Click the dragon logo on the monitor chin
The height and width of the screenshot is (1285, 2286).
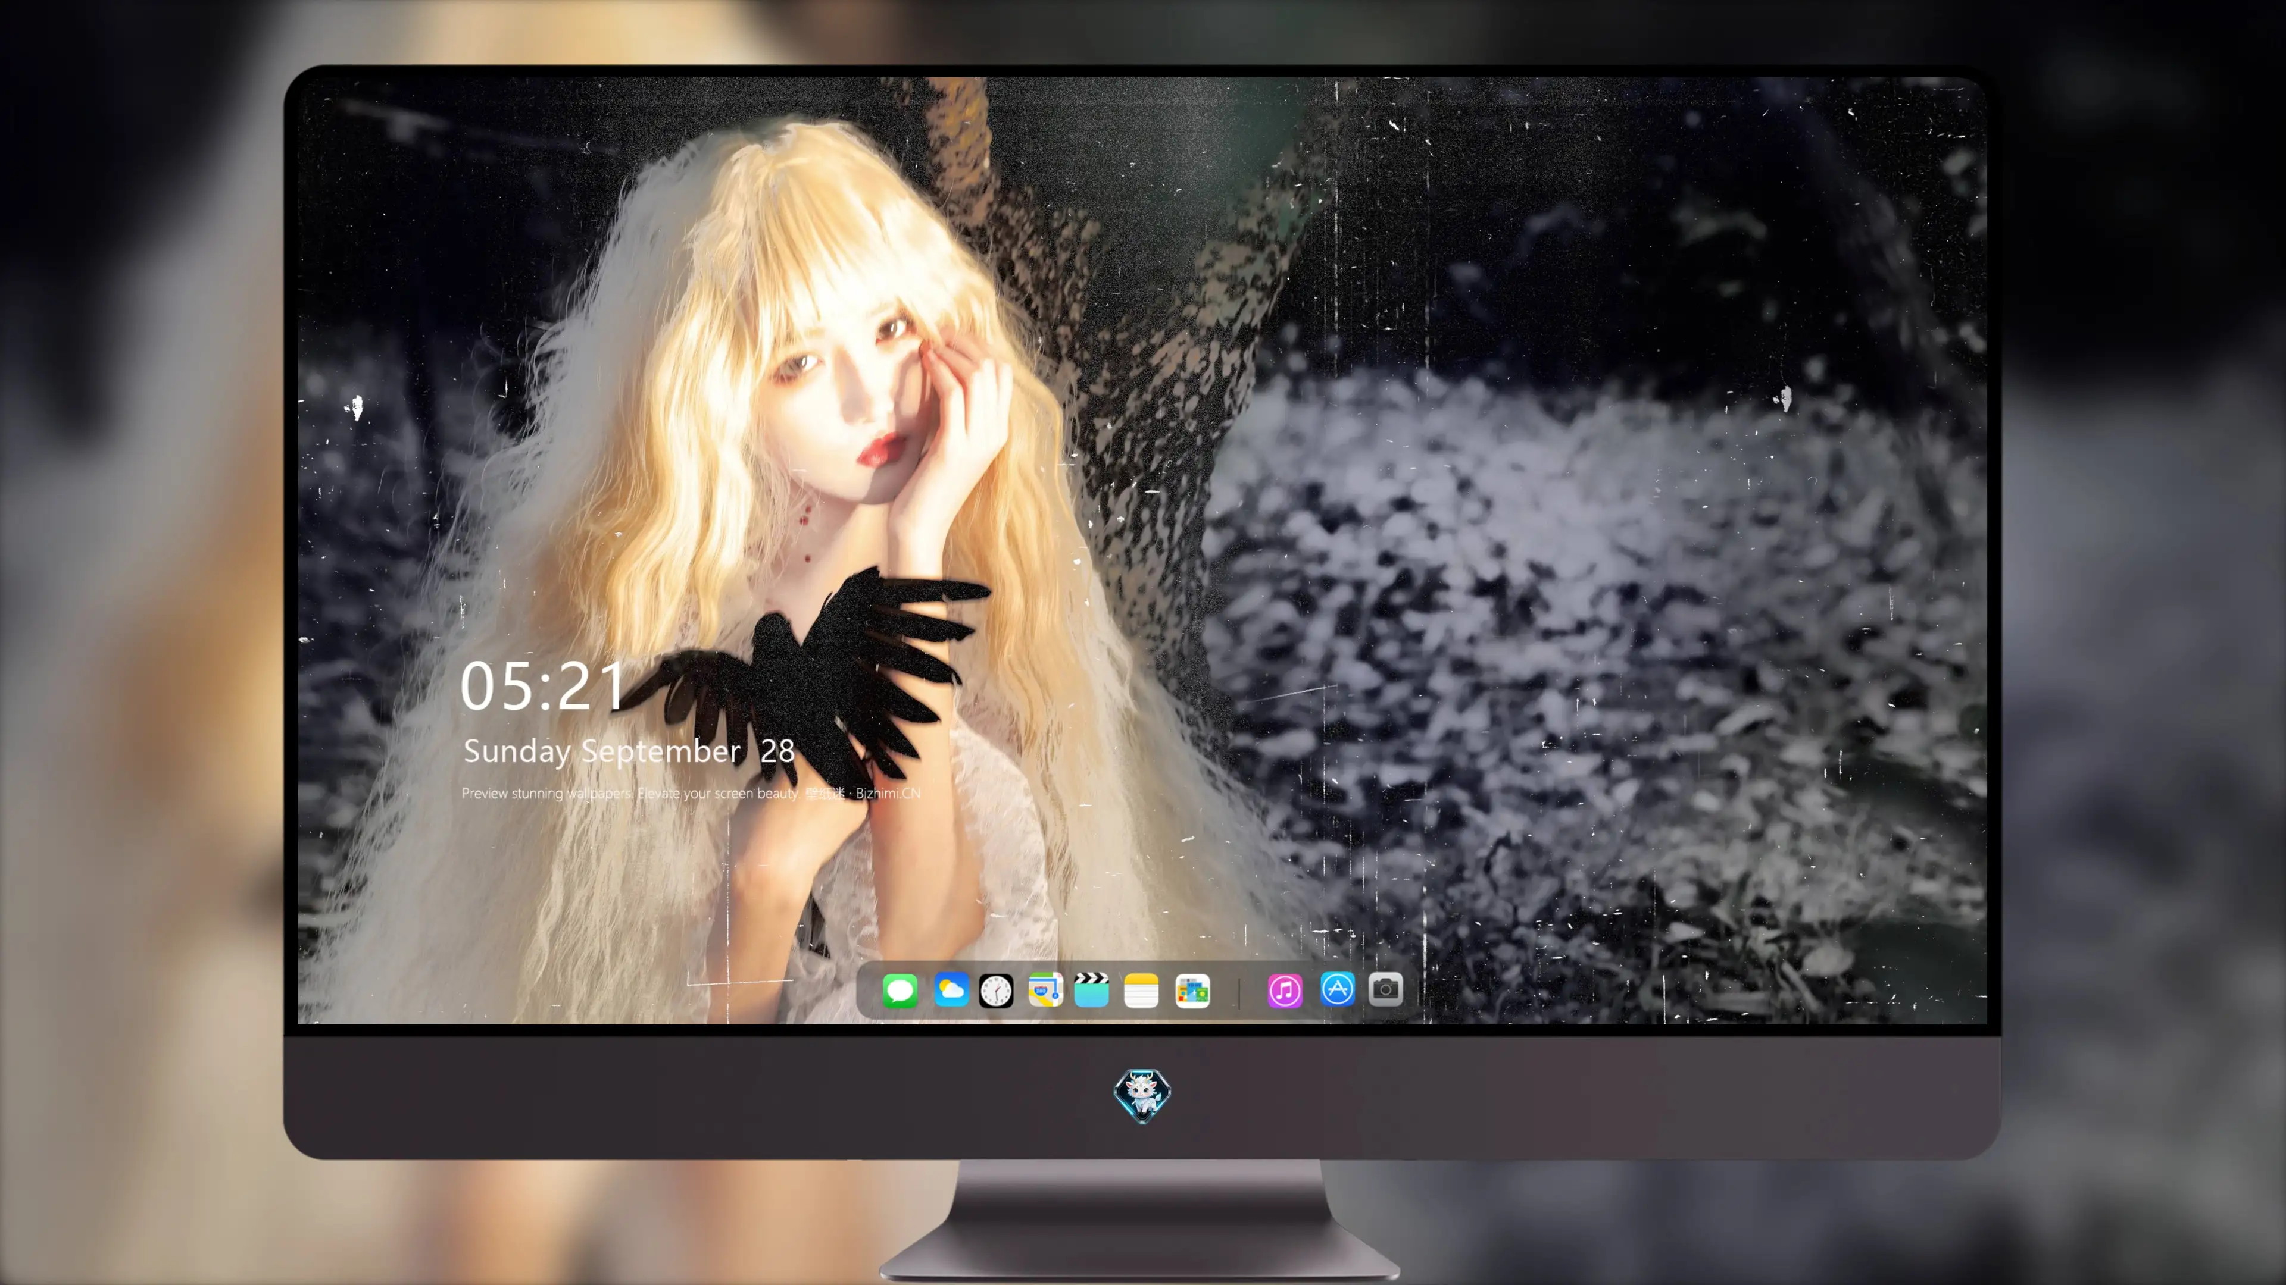pos(1142,1095)
